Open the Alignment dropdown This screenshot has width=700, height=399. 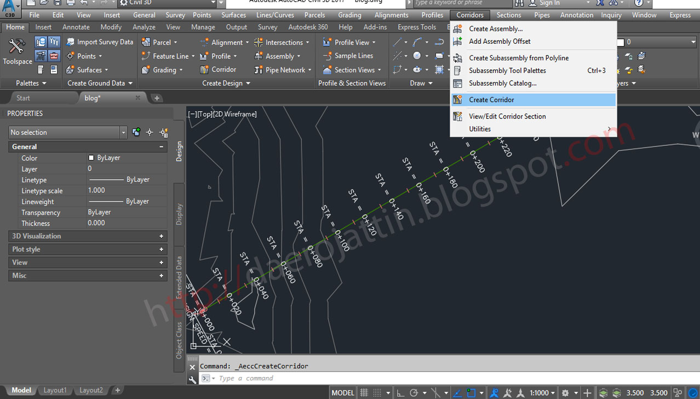pos(247,42)
